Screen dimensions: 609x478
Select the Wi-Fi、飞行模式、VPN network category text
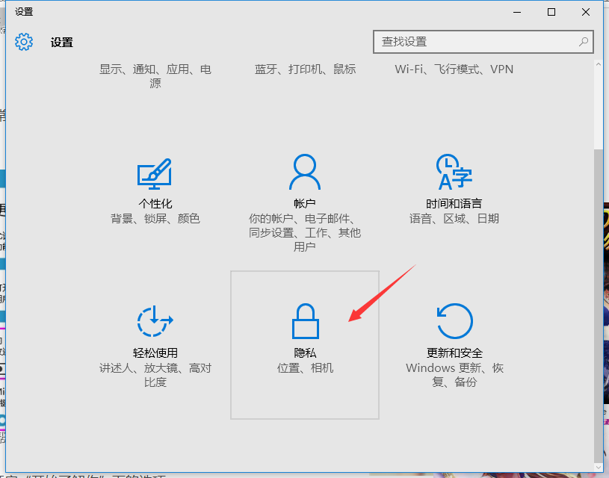tap(454, 69)
